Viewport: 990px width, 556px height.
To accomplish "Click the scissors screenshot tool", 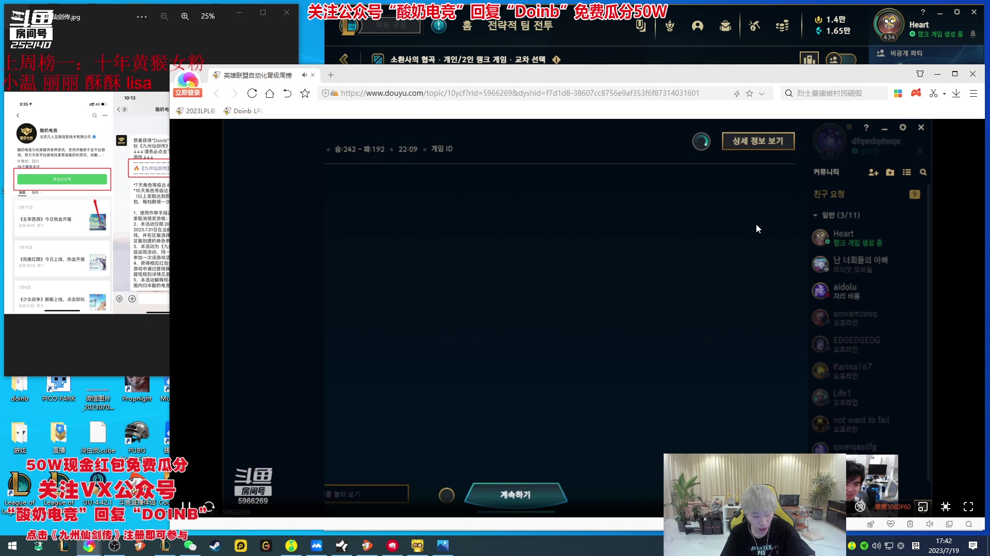I will (933, 93).
